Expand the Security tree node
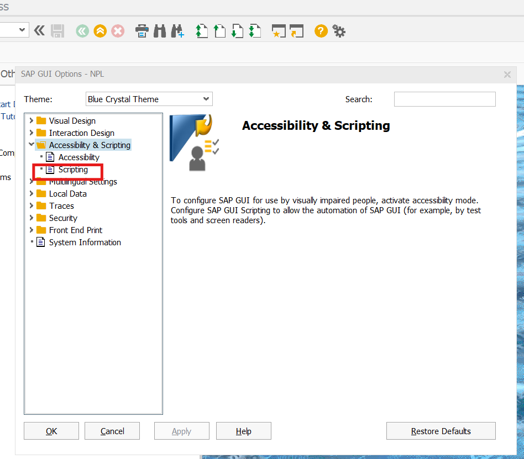524x459 pixels. tap(32, 218)
